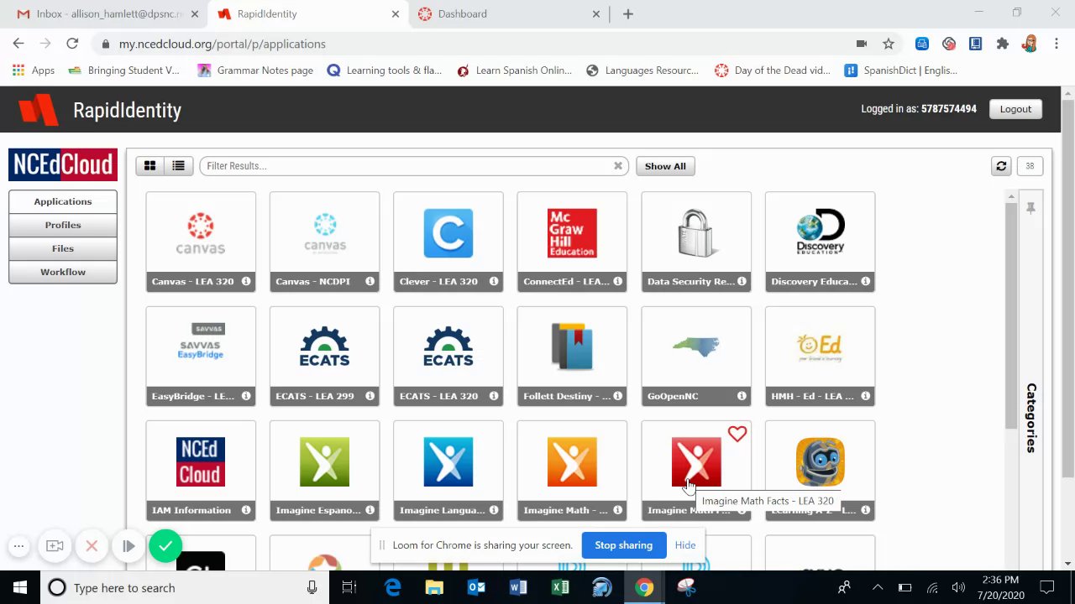Viewport: 1075px width, 604px height.
Task: Open Savvas EasyBridge app
Action: 201,356
